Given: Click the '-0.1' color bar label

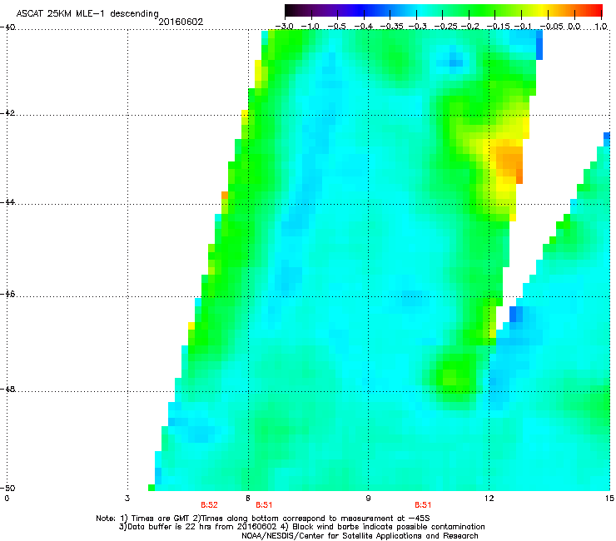Looking at the screenshot, I should point(523,27).
